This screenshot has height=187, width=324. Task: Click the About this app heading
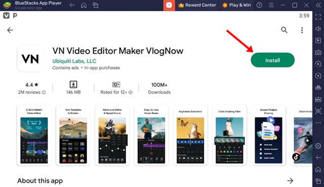[40, 181]
